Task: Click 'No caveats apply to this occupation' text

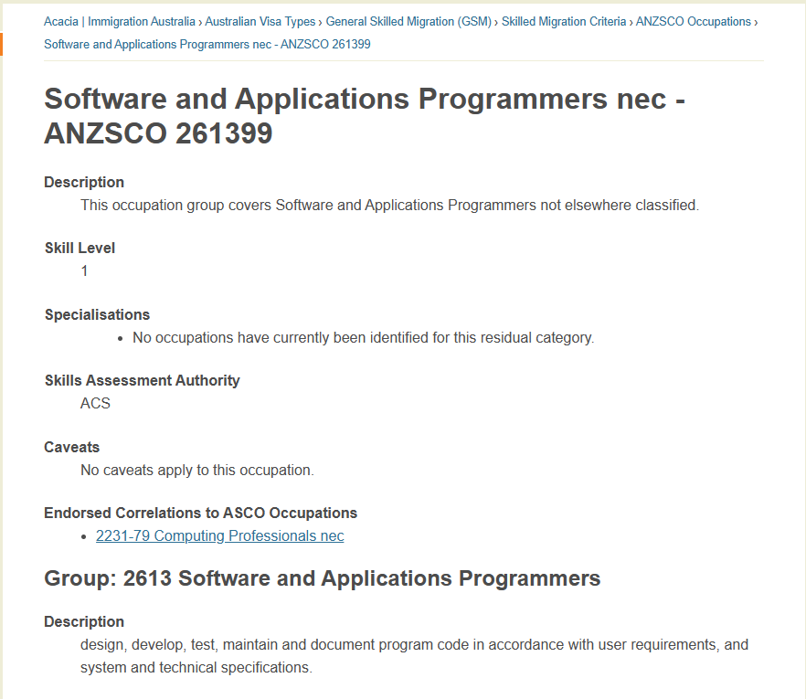Action: [196, 471]
